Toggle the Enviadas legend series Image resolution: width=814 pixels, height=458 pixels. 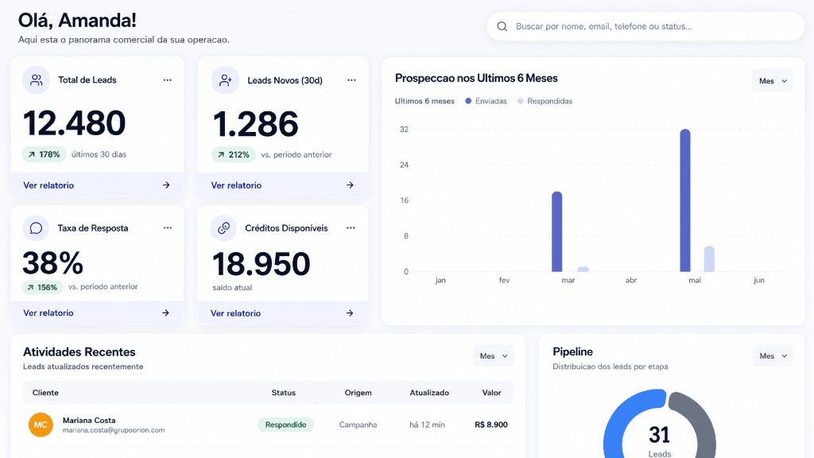pyautogui.click(x=486, y=101)
